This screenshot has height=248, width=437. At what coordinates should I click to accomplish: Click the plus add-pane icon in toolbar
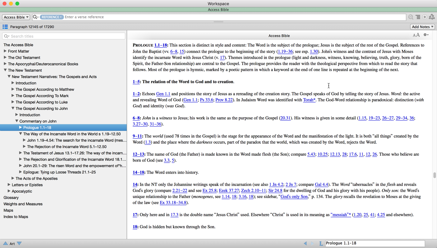[425, 17]
